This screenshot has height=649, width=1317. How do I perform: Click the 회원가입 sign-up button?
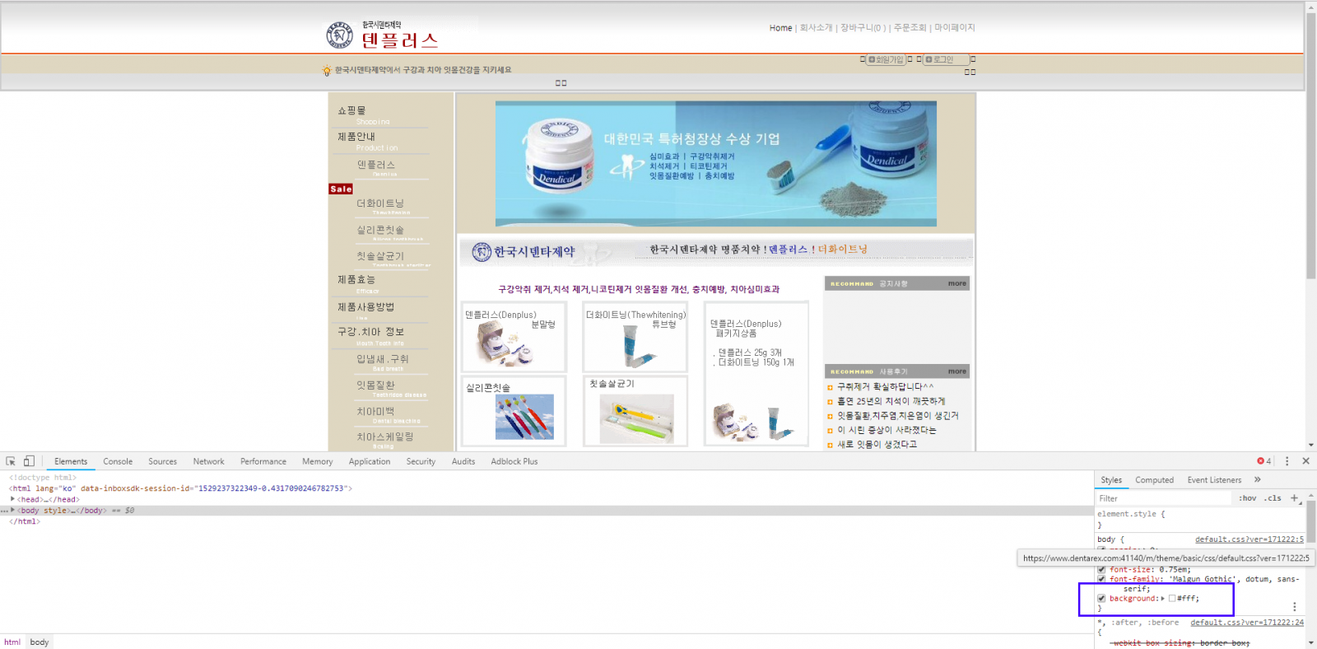pyautogui.click(x=886, y=59)
